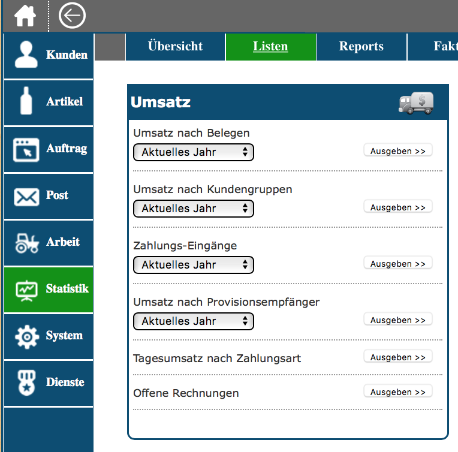Expand dropdown under Umsatz nach Provisionsempfänger
This screenshot has width=458, height=452.
pyautogui.click(x=194, y=321)
